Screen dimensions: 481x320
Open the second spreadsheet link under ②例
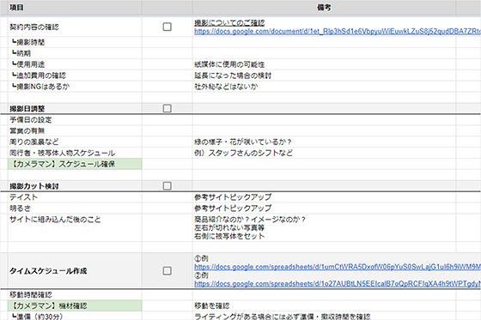[x=338, y=284]
